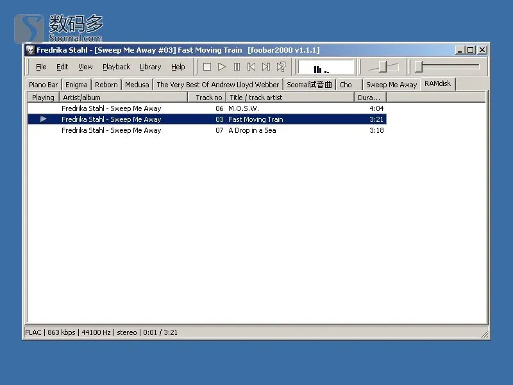Image resolution: width=513 pixels, height=385 pixels.
Task: Click track number 06 cell
Action: [x=219, y=108]
